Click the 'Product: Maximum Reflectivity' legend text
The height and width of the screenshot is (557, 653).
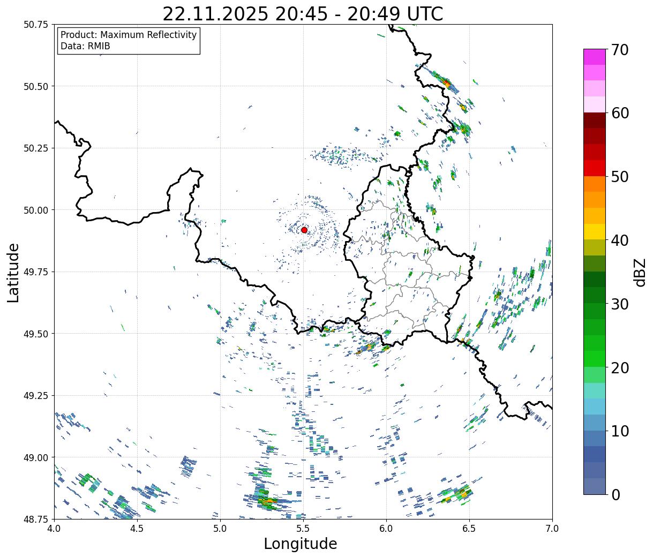coord(129,35)
